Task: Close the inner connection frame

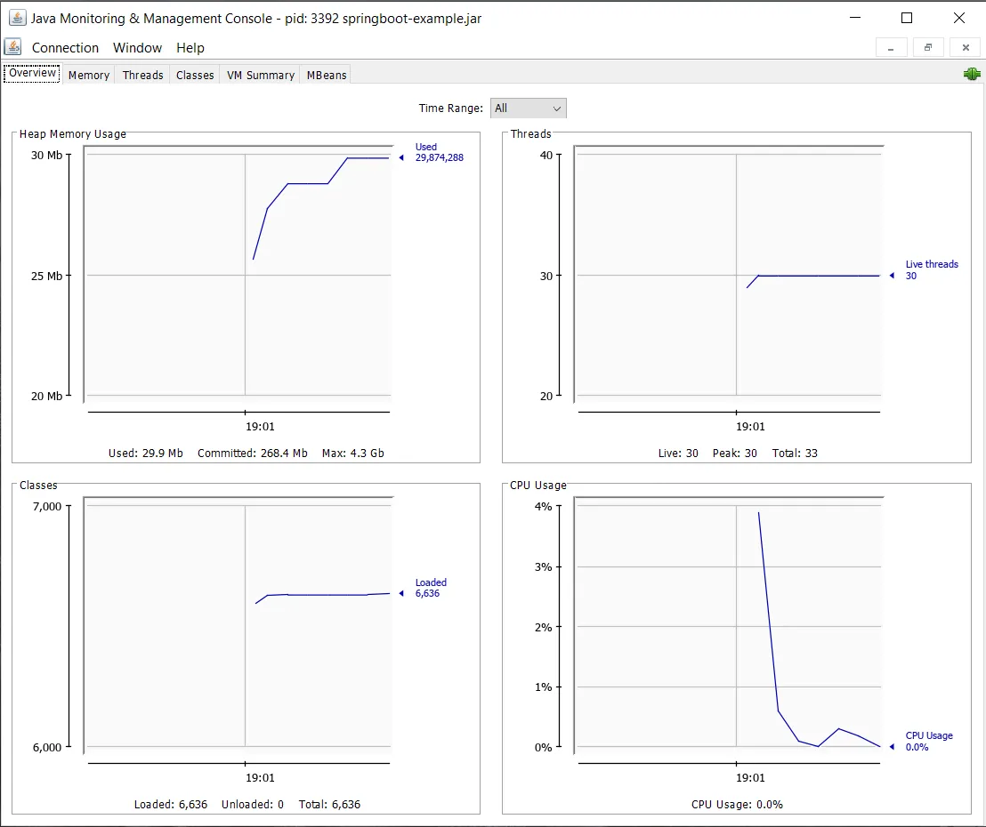Action: [x=966, y=48]
